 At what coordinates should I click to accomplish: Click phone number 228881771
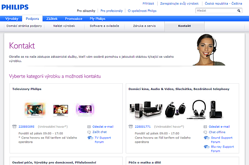(143, 126)
